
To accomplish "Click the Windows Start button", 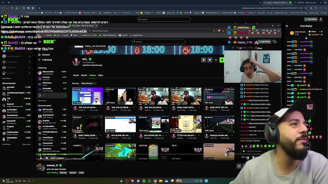I will [206, 181].
